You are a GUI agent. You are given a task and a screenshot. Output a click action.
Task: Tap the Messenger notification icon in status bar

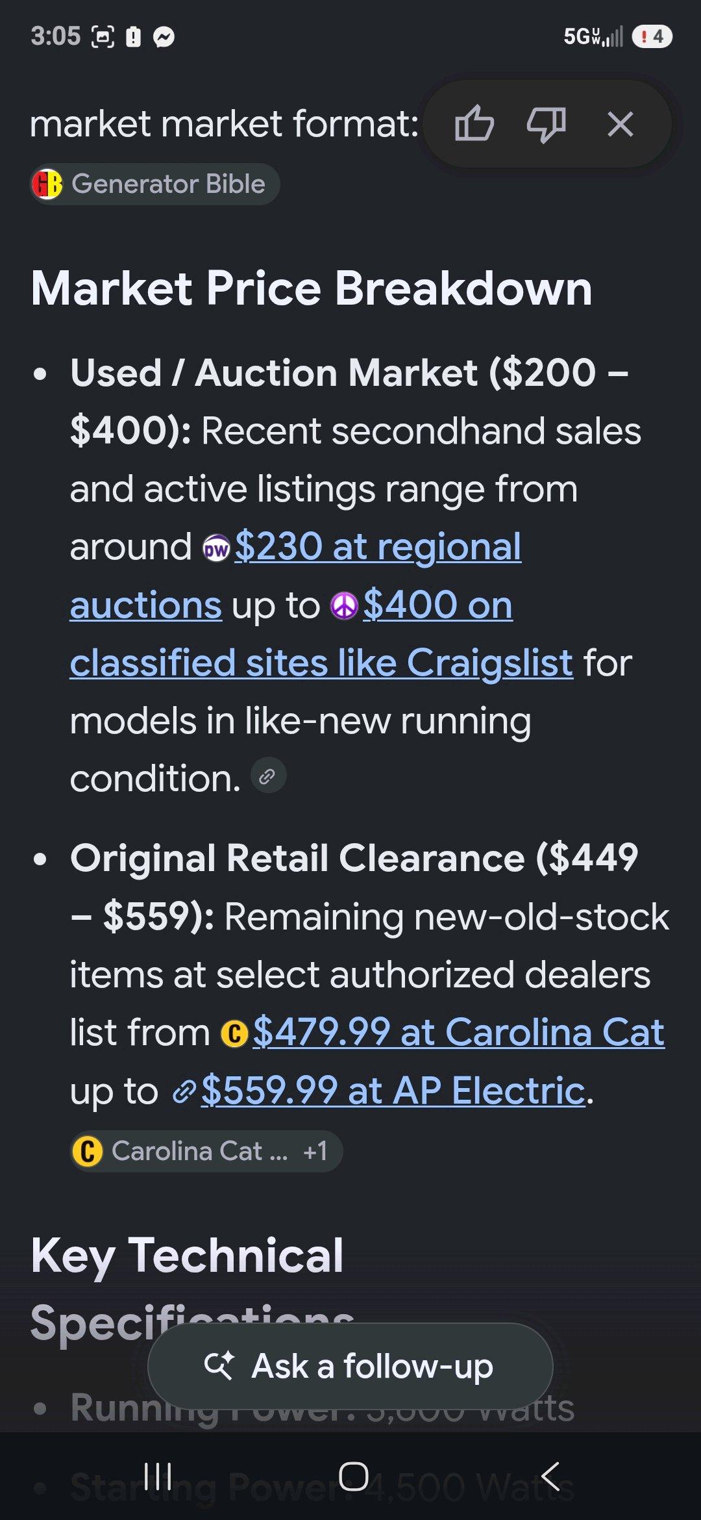[164, 37]
